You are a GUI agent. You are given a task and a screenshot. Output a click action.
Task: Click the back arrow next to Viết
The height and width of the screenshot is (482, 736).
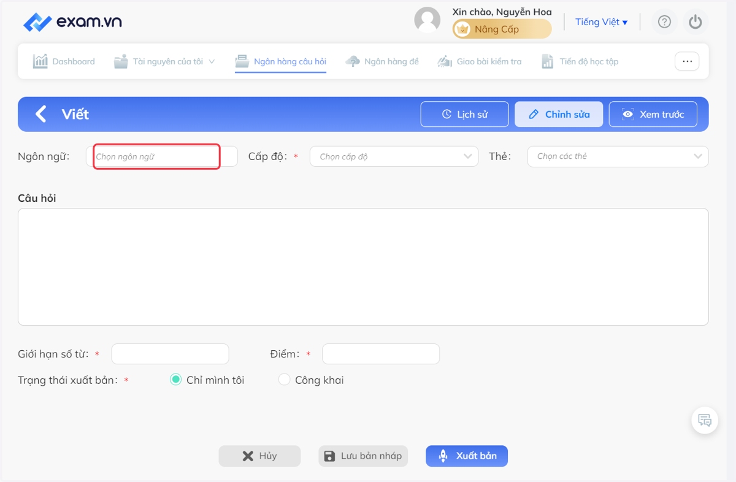point(40,114)
